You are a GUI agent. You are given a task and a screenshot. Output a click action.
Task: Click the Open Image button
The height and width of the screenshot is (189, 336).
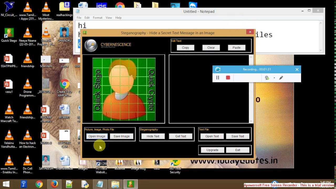(x=97, y=136)
